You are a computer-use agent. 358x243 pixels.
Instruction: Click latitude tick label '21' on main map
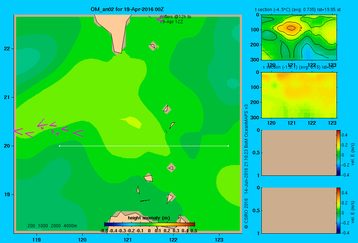point(7,97)
